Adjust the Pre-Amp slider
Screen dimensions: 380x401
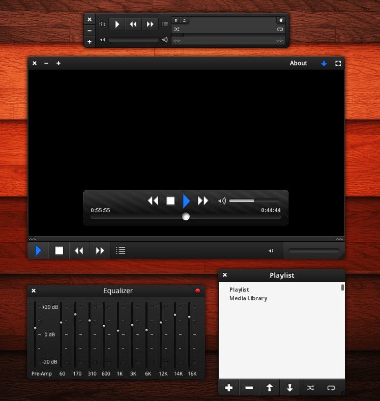click(x=35, y=328)
